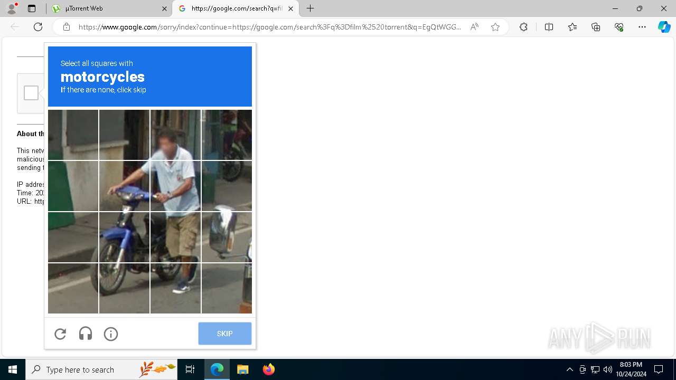Click the SKIP button
Viewport: 676px width, 380px height.
click(x=225, y=334)
